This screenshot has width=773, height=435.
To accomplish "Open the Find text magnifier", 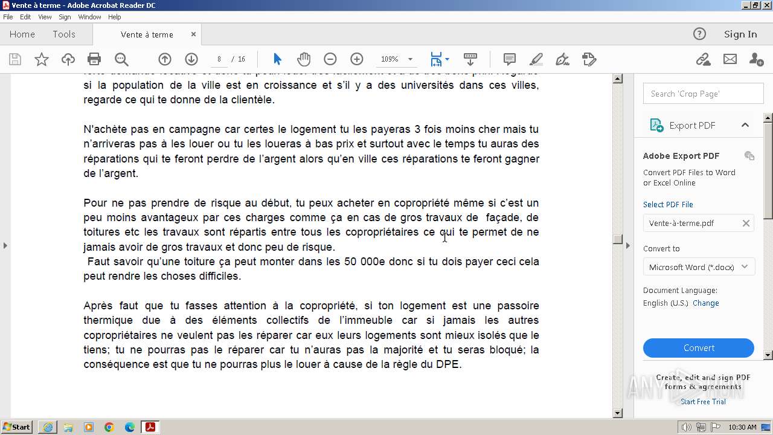I will pyautogui.click(x=121, y=59).
